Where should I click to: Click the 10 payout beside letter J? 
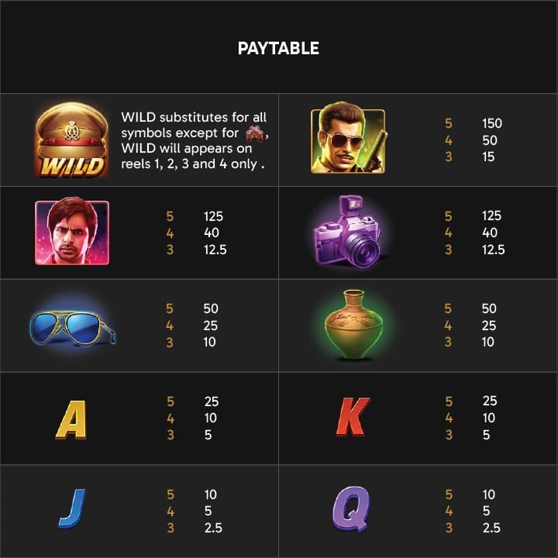tap(210, 494)
